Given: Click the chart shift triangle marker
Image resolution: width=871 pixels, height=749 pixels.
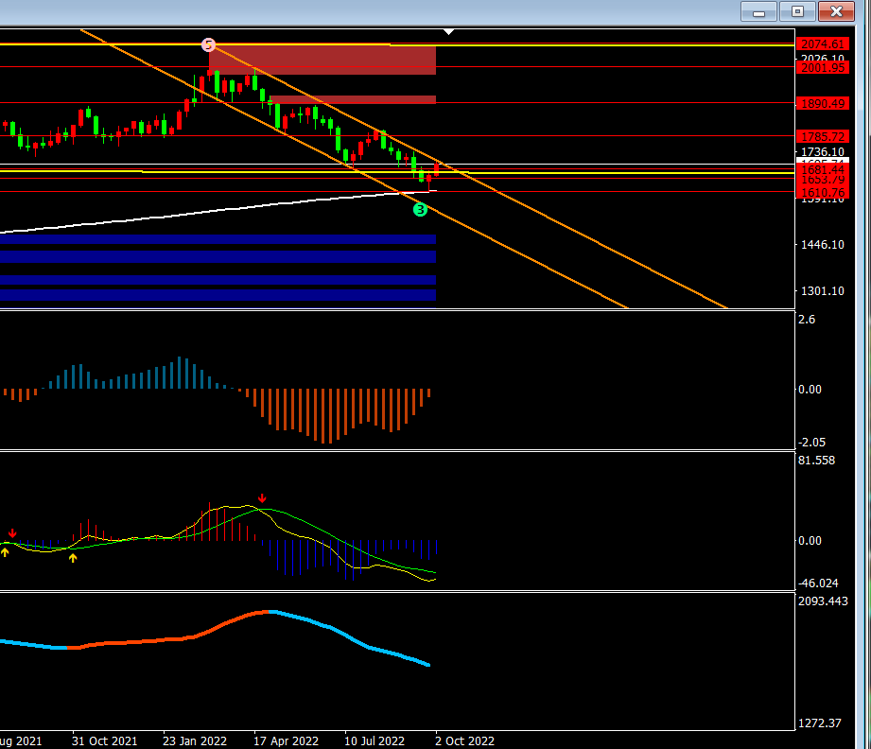Looking at the screenshot, I should (449, 32).
